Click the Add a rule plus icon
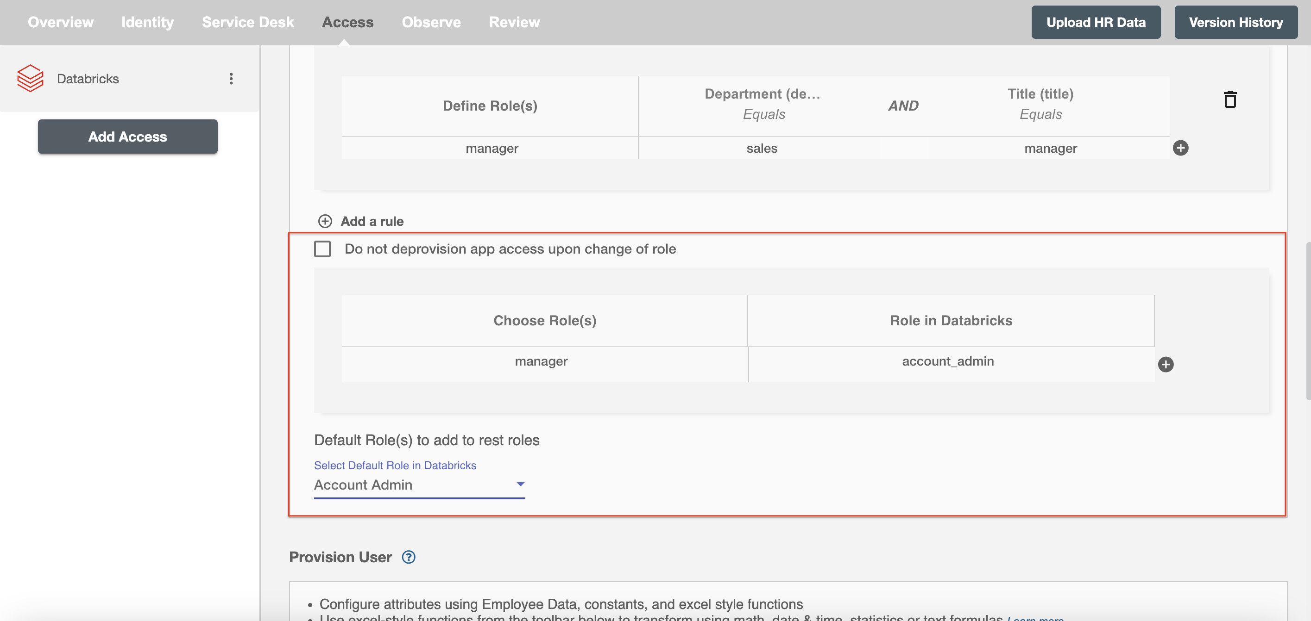 [x=325, y=220]
